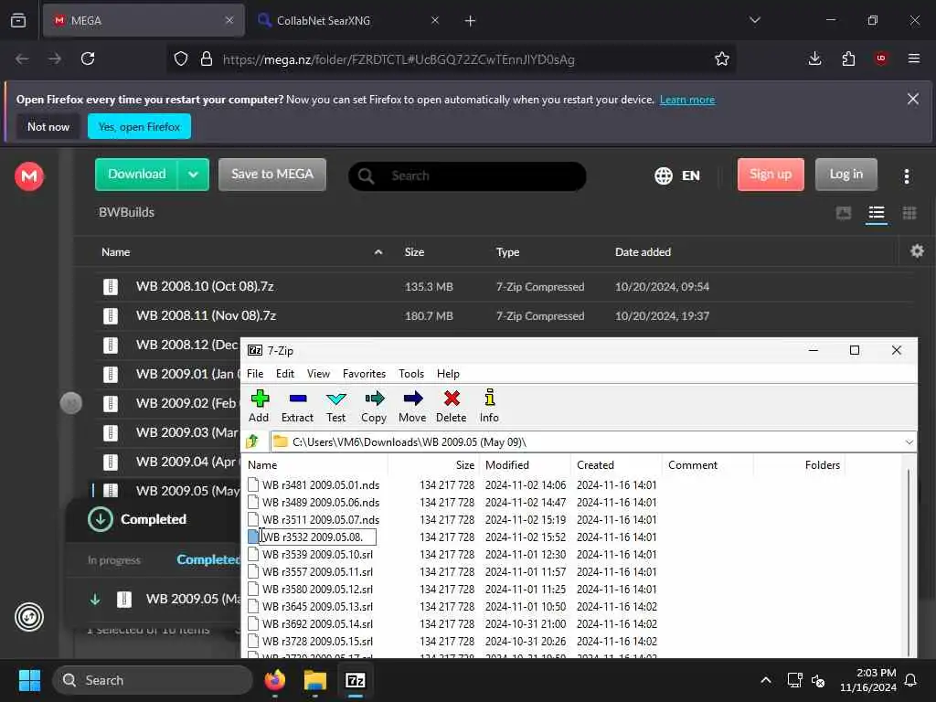This screenshot has width=936, height=702.
Task: Open the Firefox application hamburger menu
Action: (914, 58)
